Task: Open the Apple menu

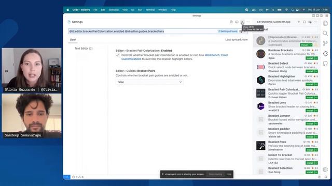Action: pyautogui.click(x=68, y=10)
